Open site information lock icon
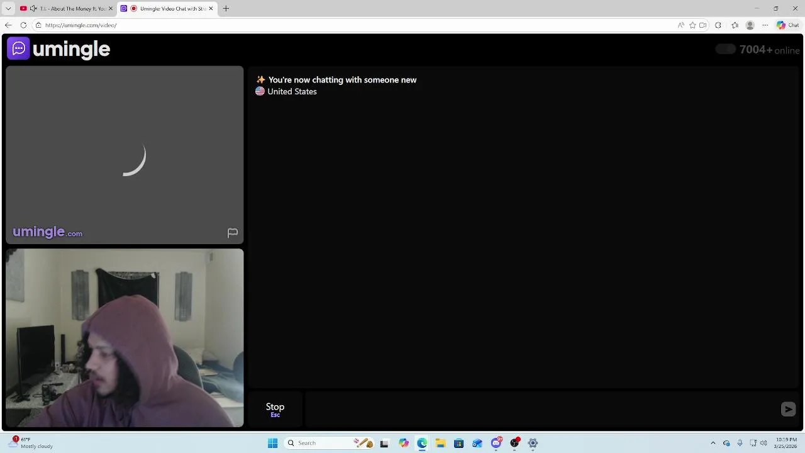Image resolution: width=805 pixels, height=453 pixels. pos(38,25)
